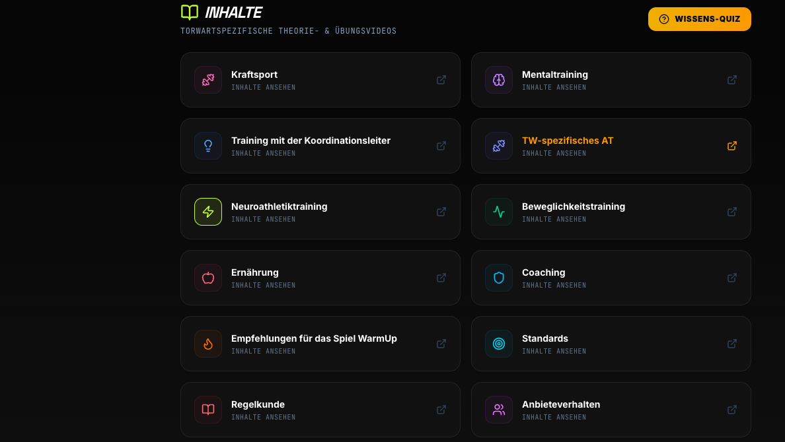Click the lightbulb icon for Koordinationsleiter training
The image size is (785, 442).
coord(207,146)
